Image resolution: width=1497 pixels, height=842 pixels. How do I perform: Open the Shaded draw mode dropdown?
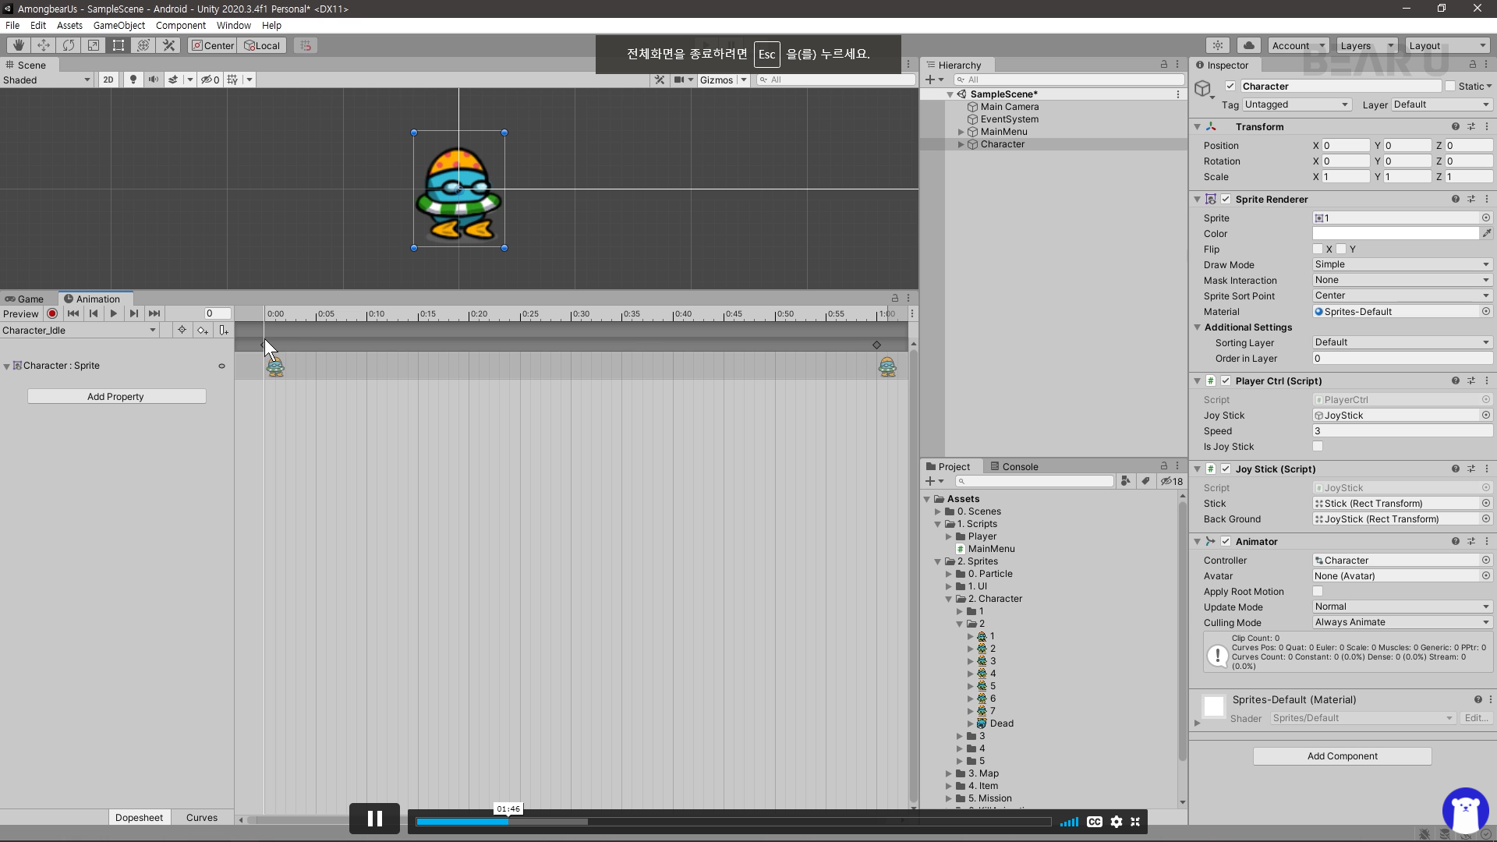tap(47, 80)
